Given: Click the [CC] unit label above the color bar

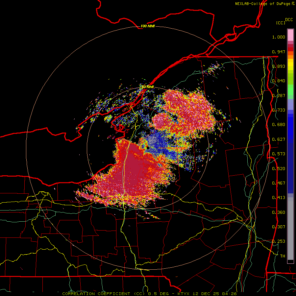Looking at the screenshot, I should [281, 23].
